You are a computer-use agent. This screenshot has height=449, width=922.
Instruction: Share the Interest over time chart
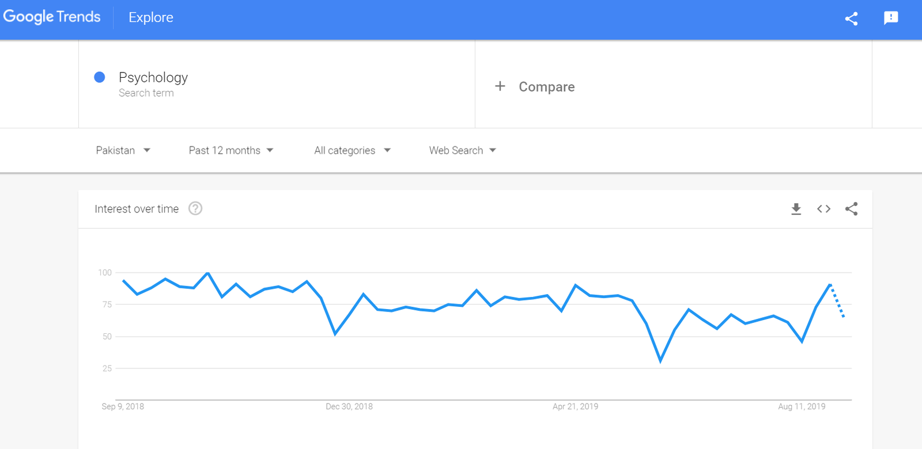pos(851,209)
